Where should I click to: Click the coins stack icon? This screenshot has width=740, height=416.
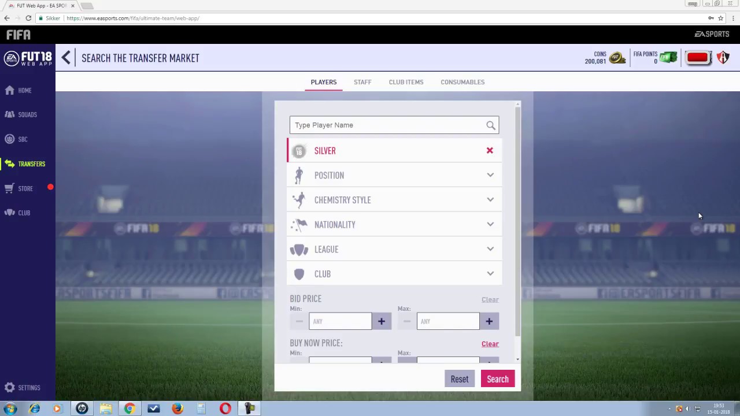point(617,58)
